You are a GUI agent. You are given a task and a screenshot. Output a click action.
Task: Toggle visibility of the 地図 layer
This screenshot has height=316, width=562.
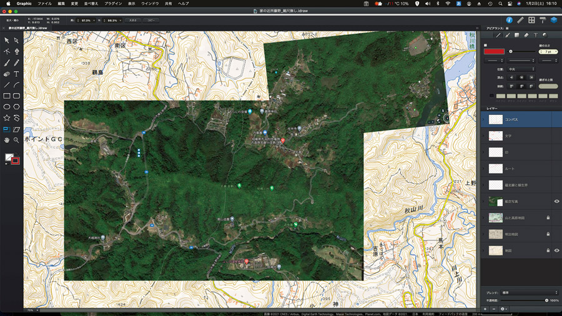point(556,250)
